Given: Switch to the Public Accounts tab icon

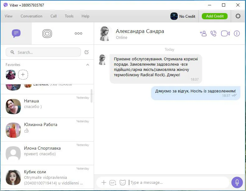Looking at the screenshot, I should tap(47, 33).
